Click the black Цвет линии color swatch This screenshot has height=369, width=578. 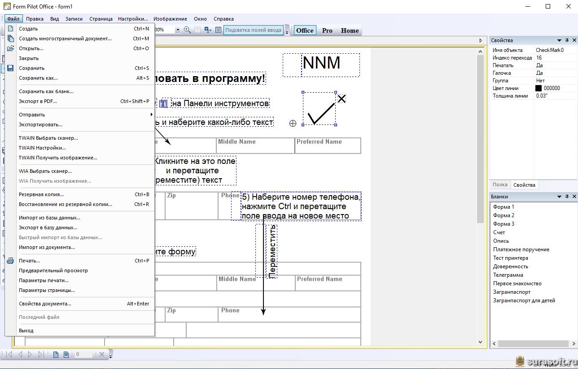point(539,88)
